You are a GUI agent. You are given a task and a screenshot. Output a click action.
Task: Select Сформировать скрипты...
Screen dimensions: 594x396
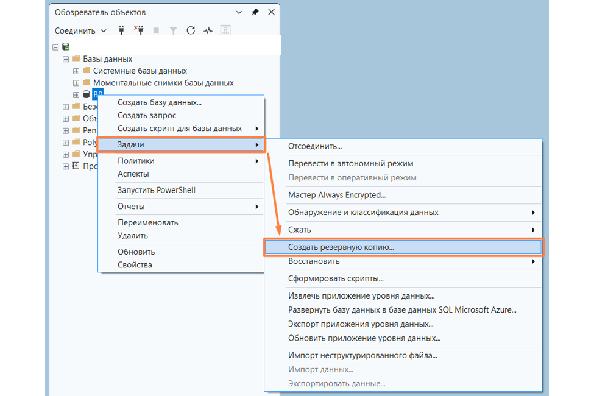point(403,279)
